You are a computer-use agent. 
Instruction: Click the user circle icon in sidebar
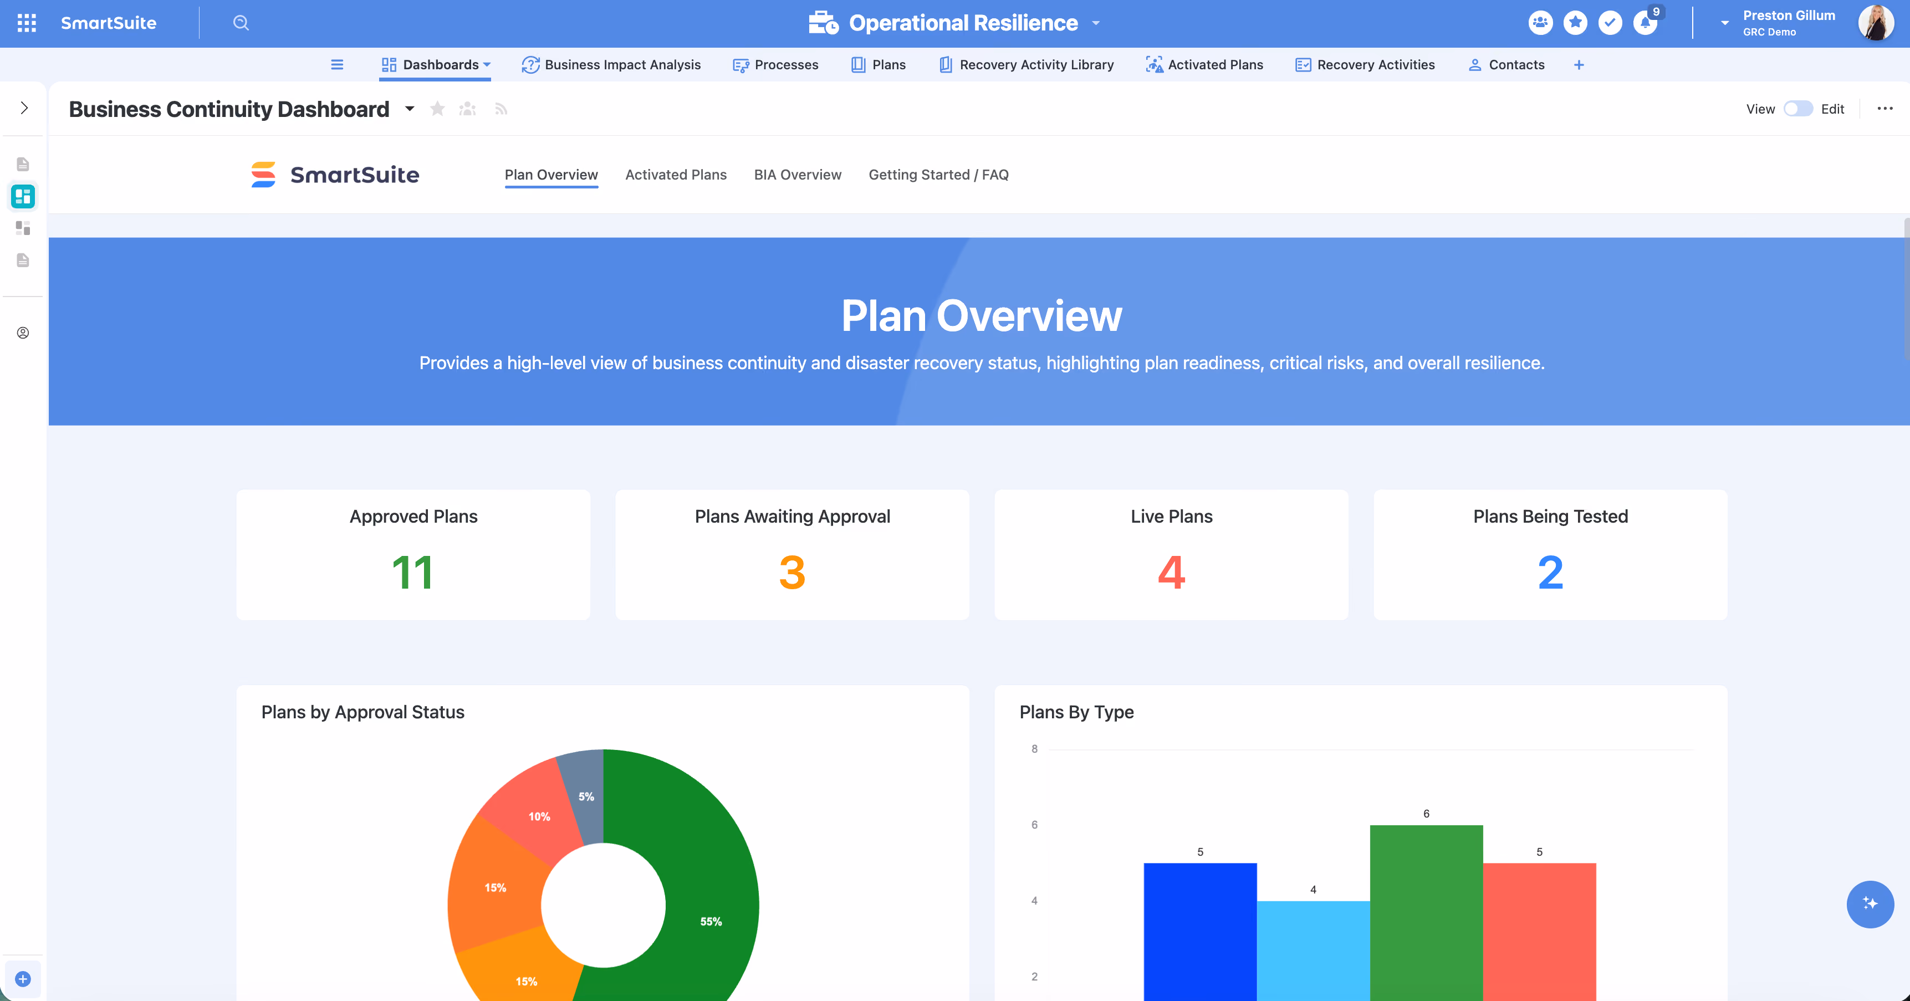pos(23,333)
